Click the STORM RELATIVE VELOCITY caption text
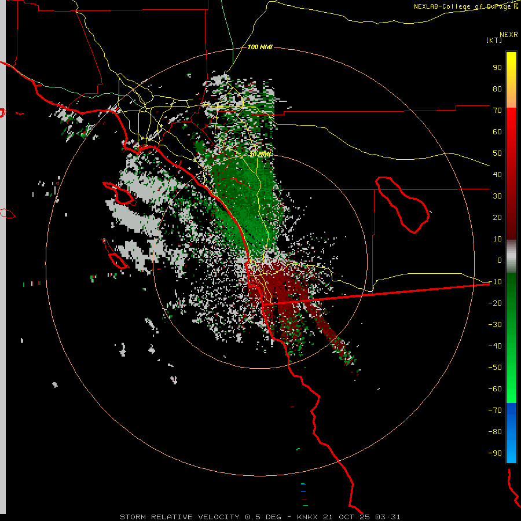Image resolution: width=521 pixels, height=521 pixels. tap(179, 517)
